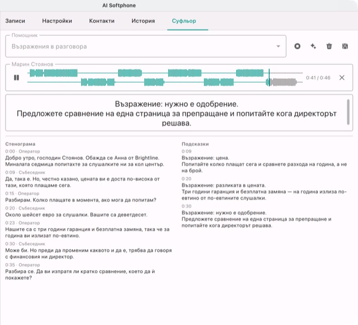Select the 0:15 Оператор timestamp
Screen dimensions: 358x325
[x=22, y=194]
